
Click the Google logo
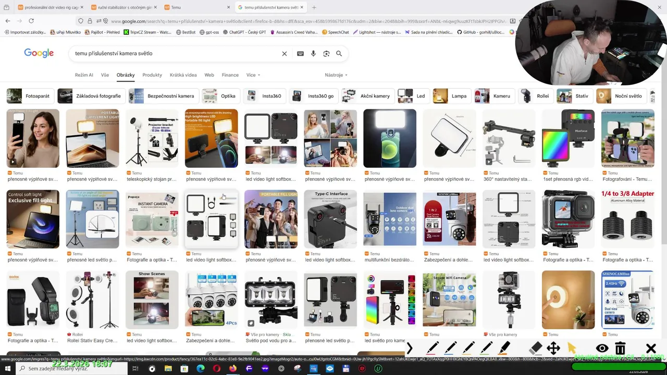[x=39, y=53]
